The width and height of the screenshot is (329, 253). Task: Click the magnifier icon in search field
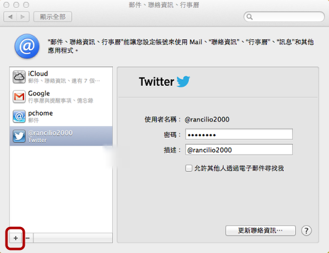[249, 17]
